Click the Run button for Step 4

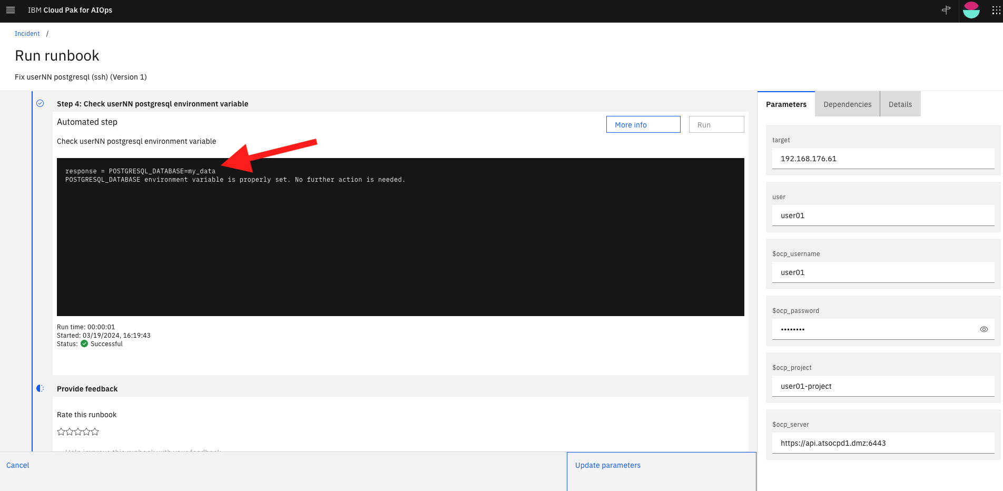[x=716, y=124]
